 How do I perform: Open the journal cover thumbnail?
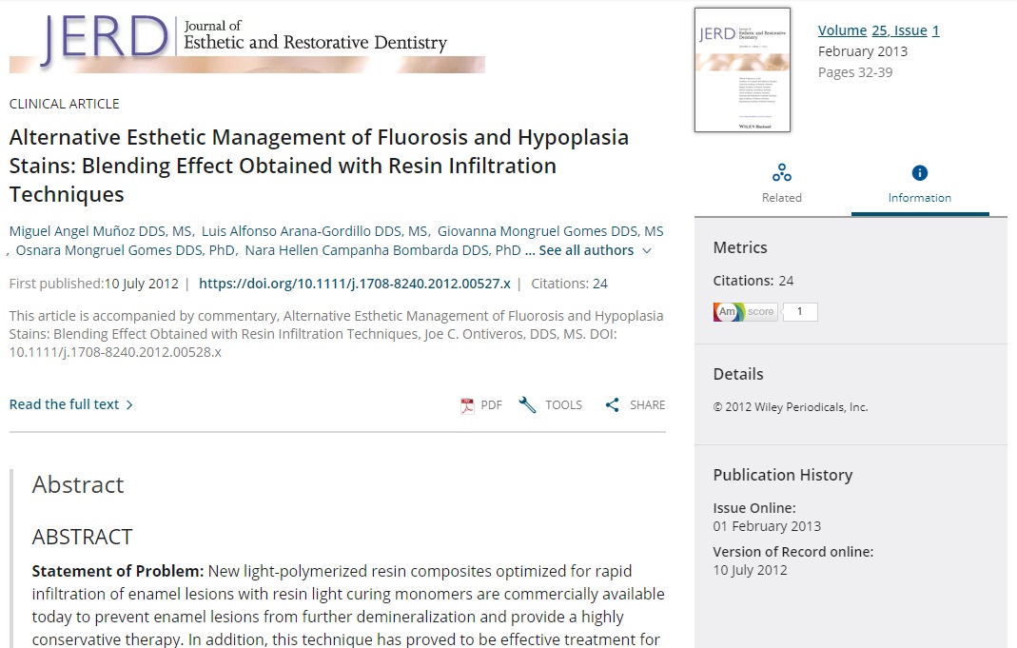pos(742,69)
